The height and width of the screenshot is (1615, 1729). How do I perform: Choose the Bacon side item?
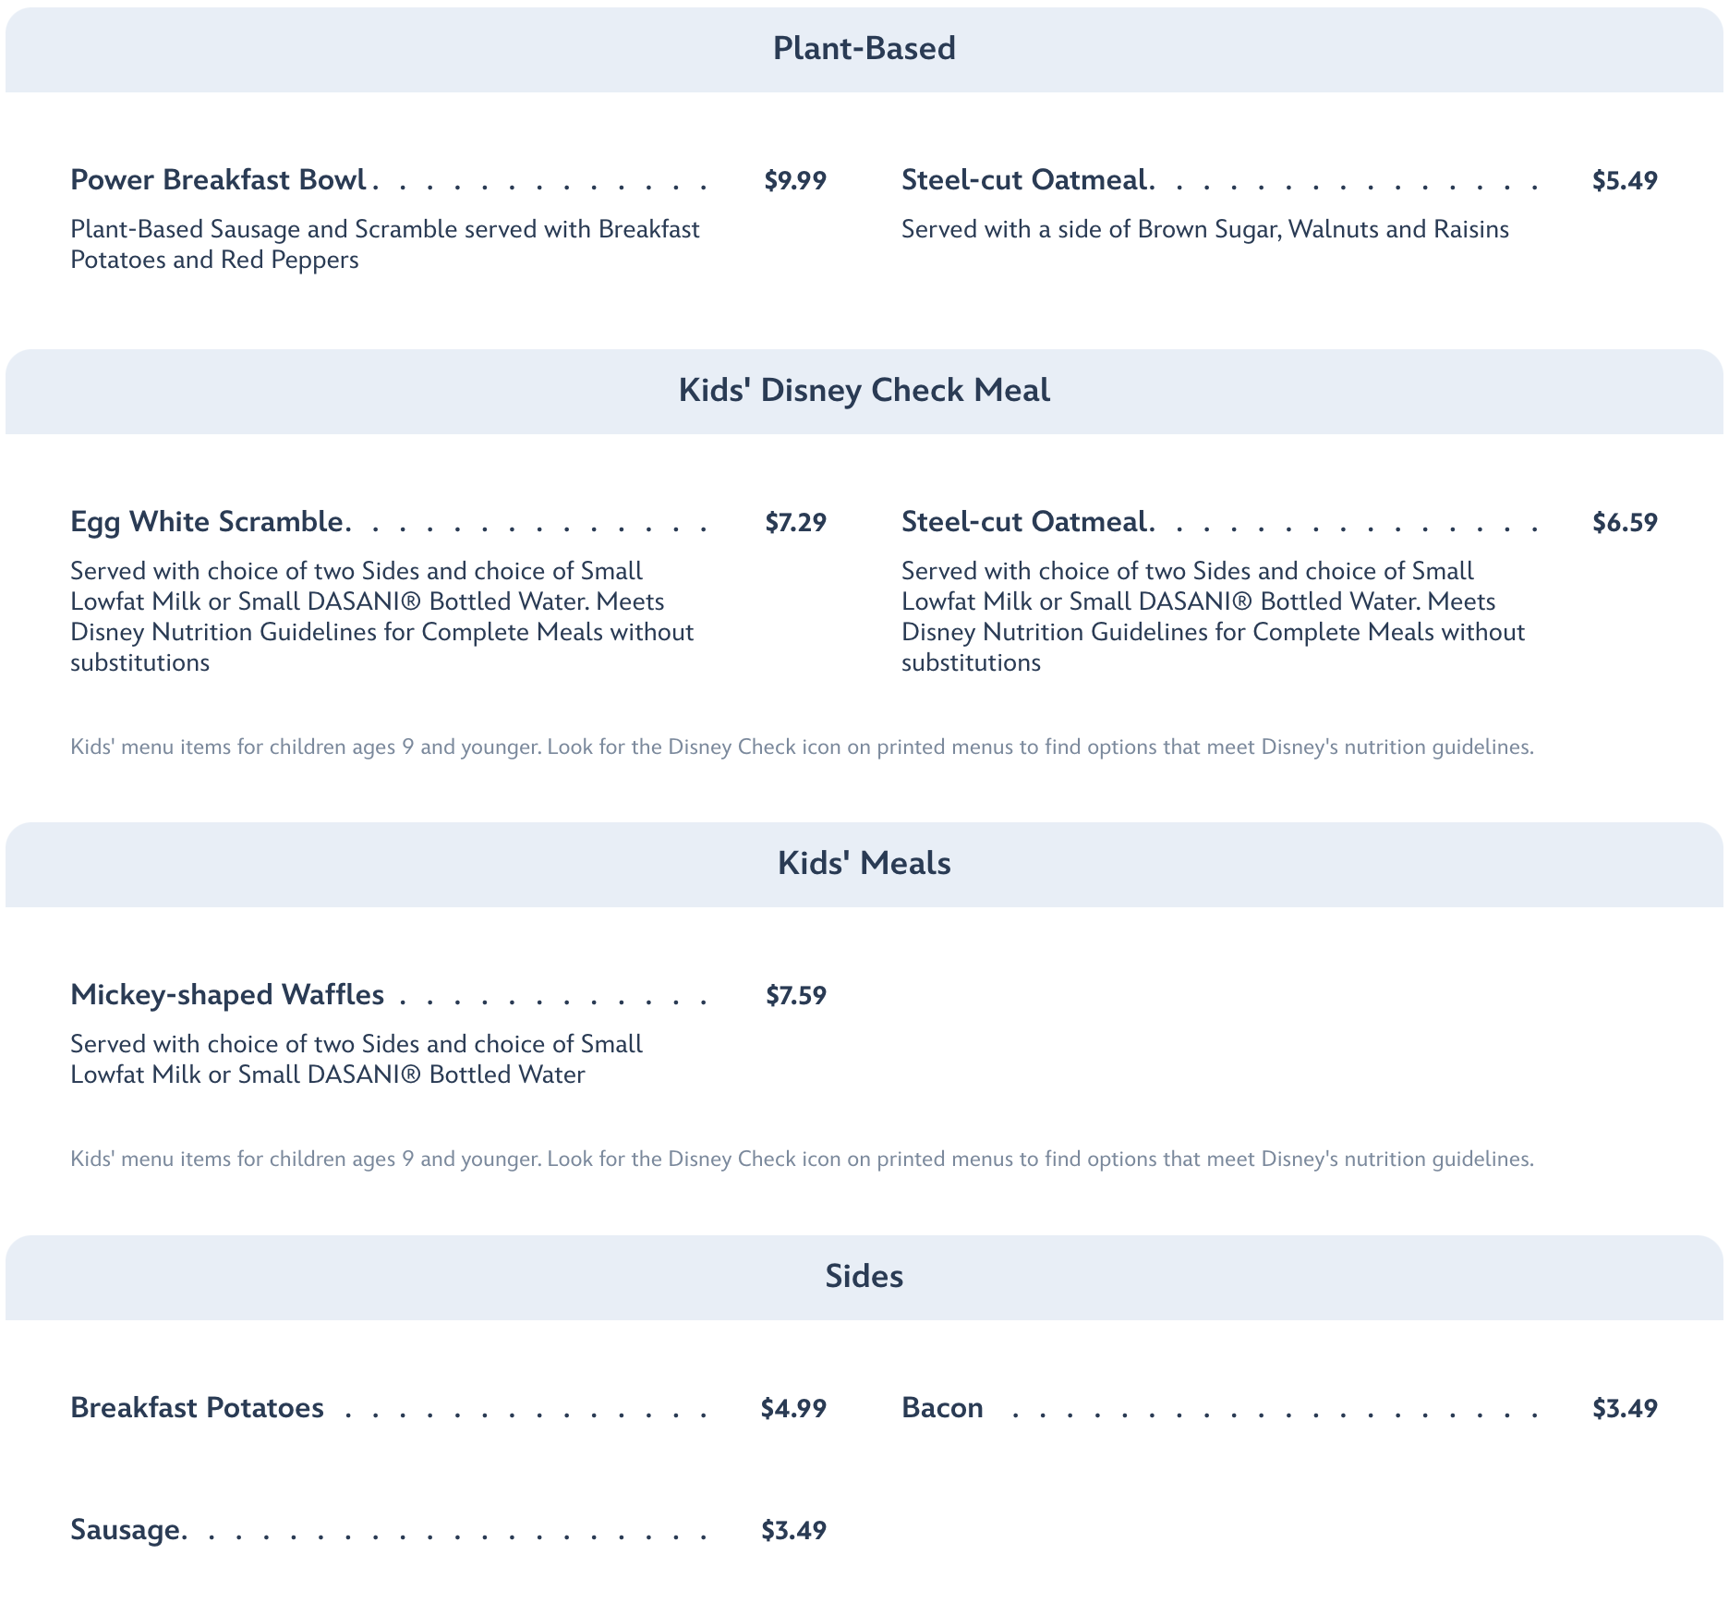point(942,1408)
